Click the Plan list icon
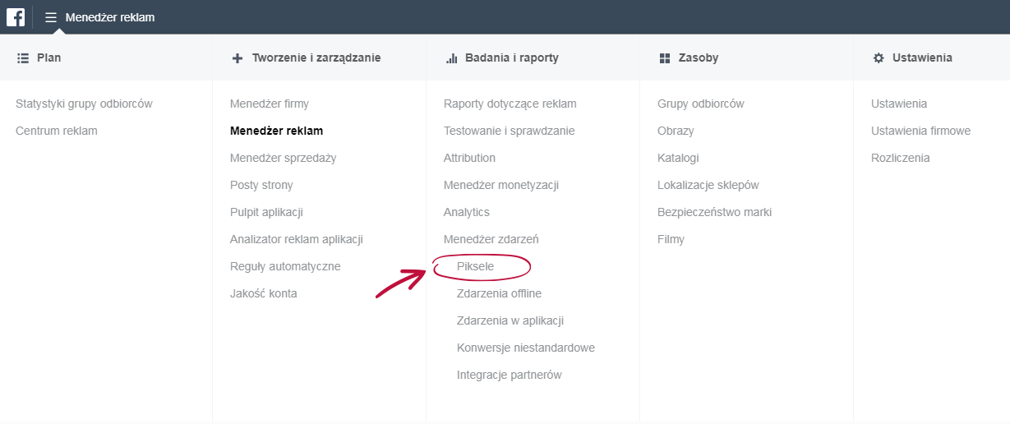Image resolution: width=1010 pixels, height=424 pixels. tap(23, 58)
